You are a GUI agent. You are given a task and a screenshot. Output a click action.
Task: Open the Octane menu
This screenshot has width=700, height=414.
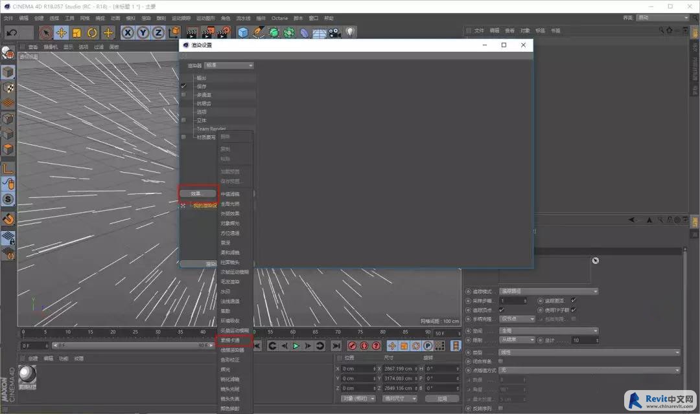[x=279, y=18]
